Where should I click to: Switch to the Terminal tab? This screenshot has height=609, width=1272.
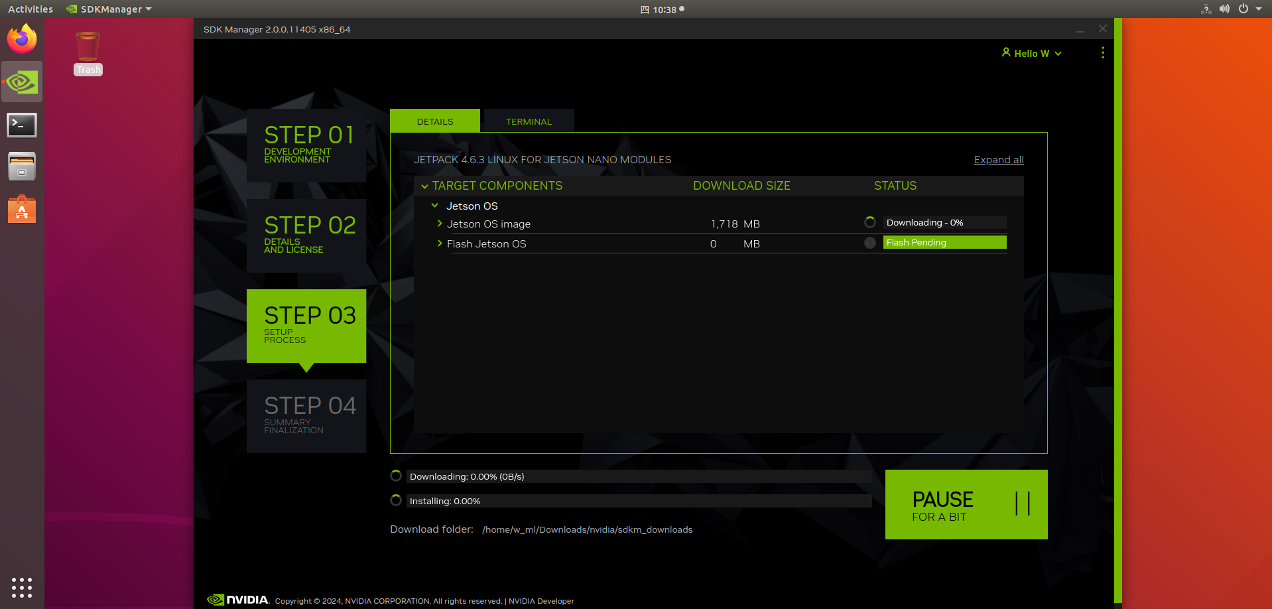coord(529,121)
